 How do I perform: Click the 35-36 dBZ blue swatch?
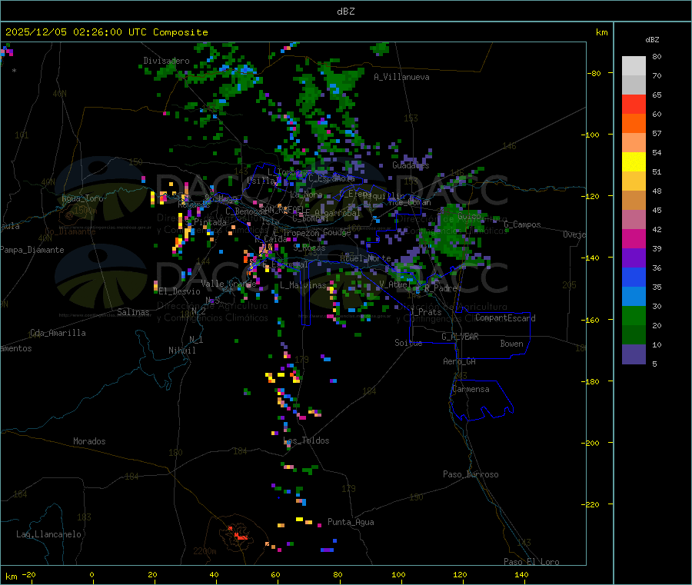(634, 277)
